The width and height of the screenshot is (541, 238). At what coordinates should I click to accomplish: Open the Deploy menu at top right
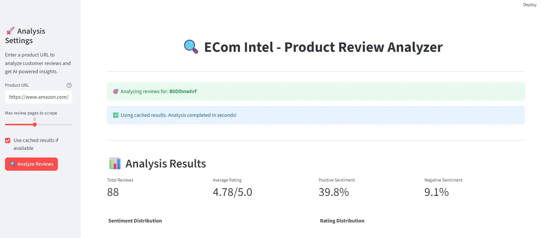[529, 5]
